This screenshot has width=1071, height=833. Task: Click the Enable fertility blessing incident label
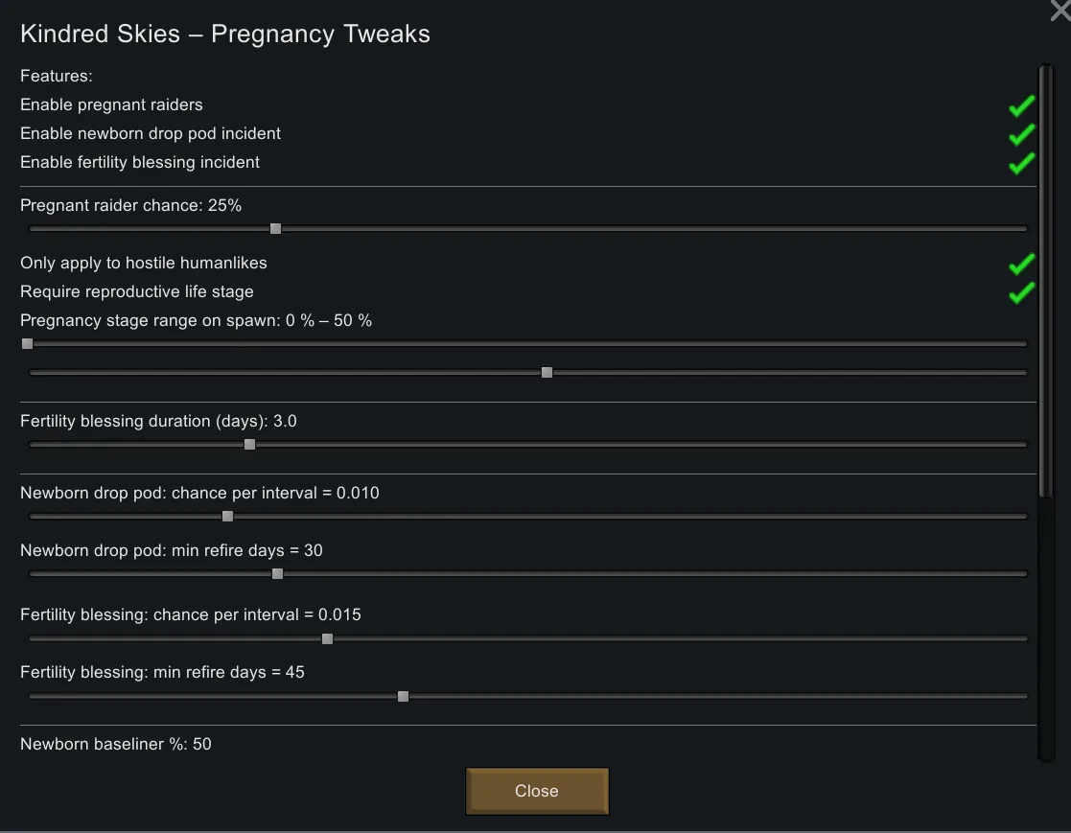pyautogui.click(x=140, y=163)
